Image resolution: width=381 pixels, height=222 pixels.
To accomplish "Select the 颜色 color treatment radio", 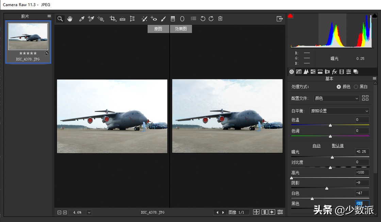I will (x=339, y=87).
